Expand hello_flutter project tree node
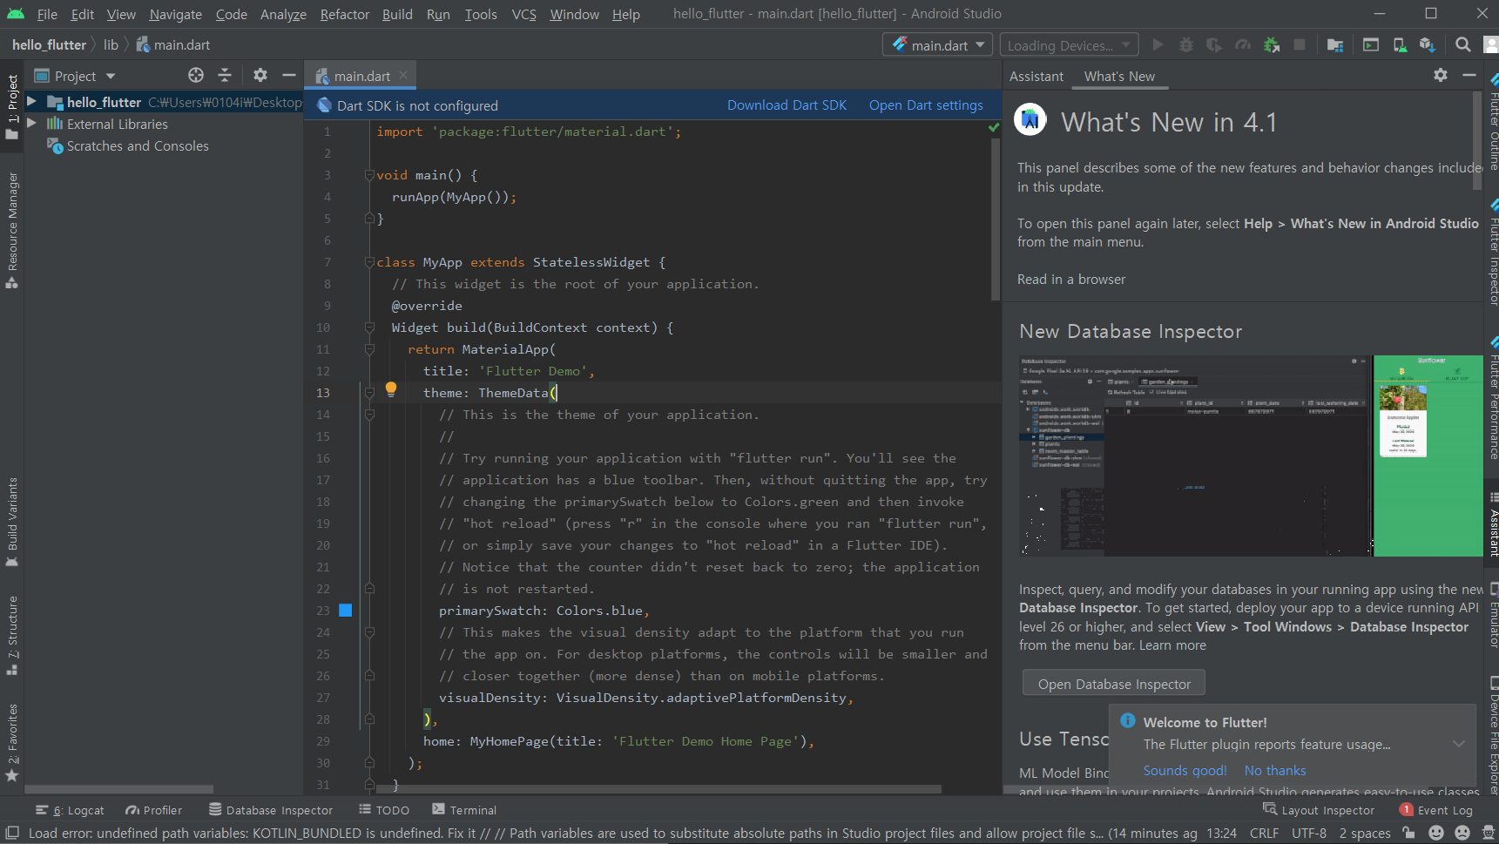This screenshot has width=1499, height=844. tap(31, 102)
